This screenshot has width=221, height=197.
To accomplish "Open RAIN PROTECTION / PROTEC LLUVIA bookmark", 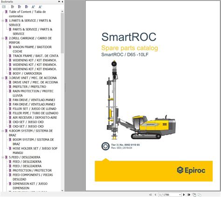I will 33,93.
